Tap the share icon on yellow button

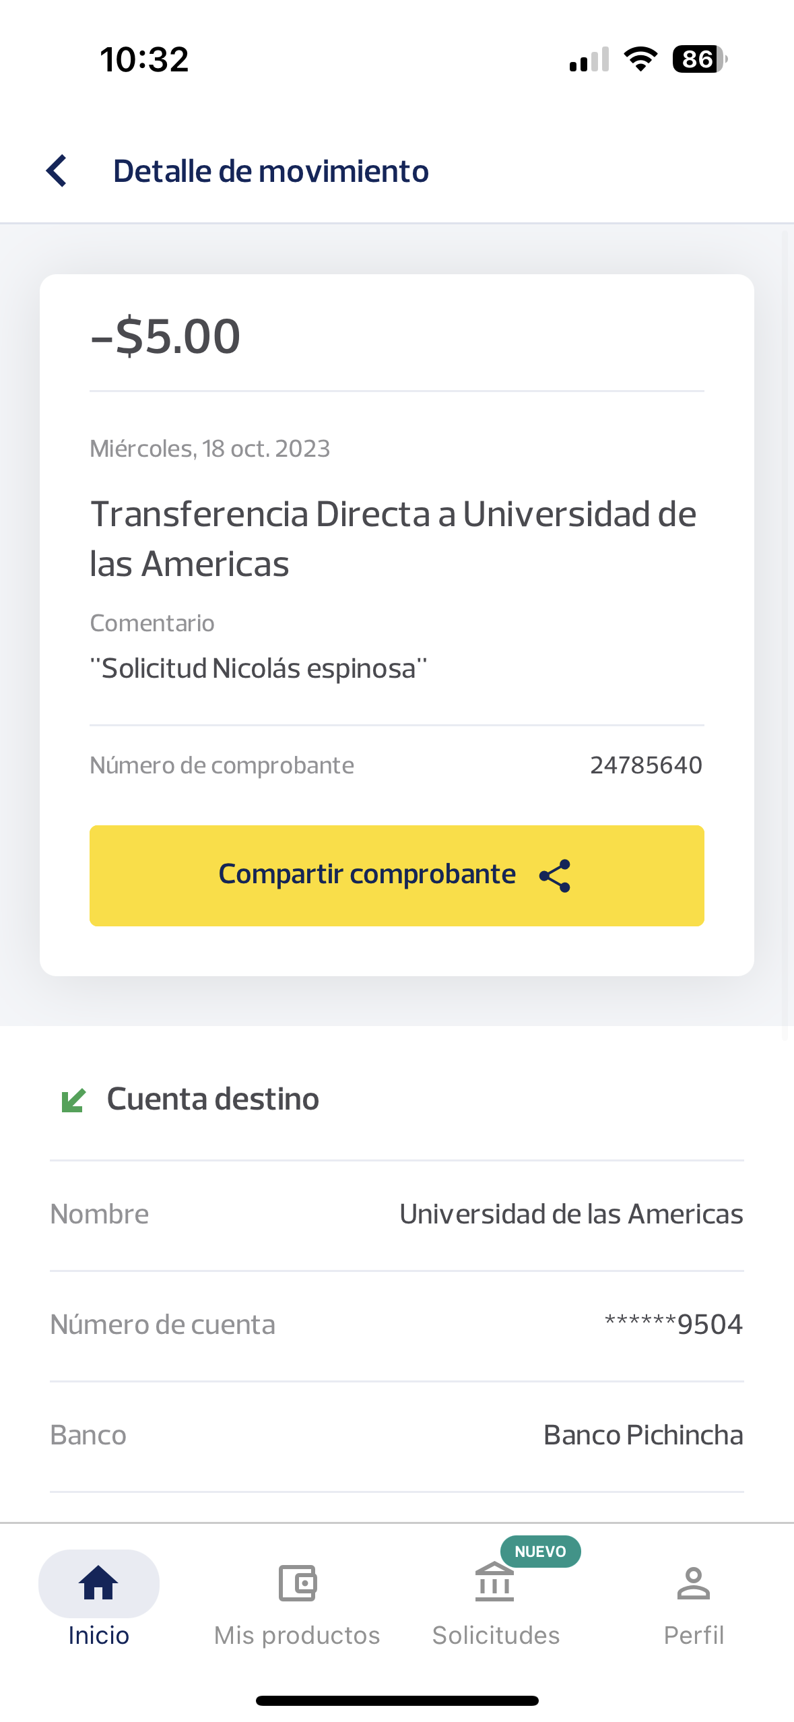click(x=555, y=876)
